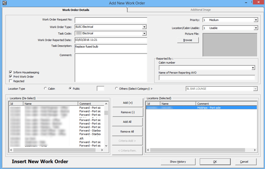Select the Work Order Details tab
The image size is (265, 169).
click(x=75, y=10)
